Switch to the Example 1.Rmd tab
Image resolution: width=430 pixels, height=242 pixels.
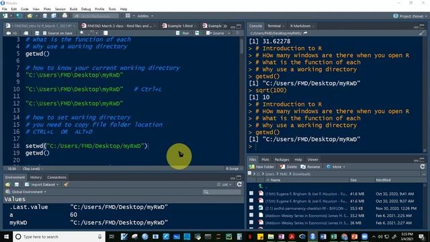180,26
